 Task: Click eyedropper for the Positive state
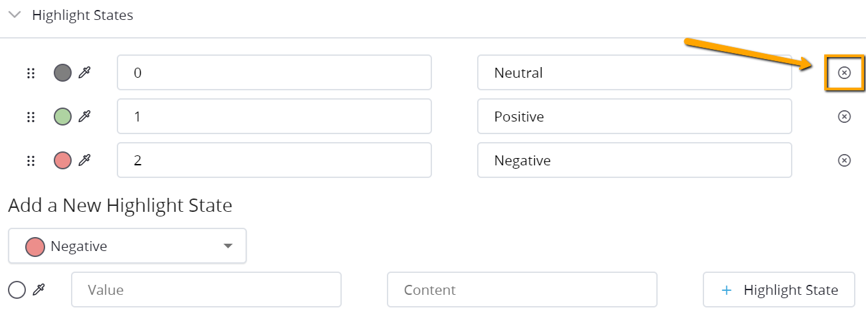(84, 117)
